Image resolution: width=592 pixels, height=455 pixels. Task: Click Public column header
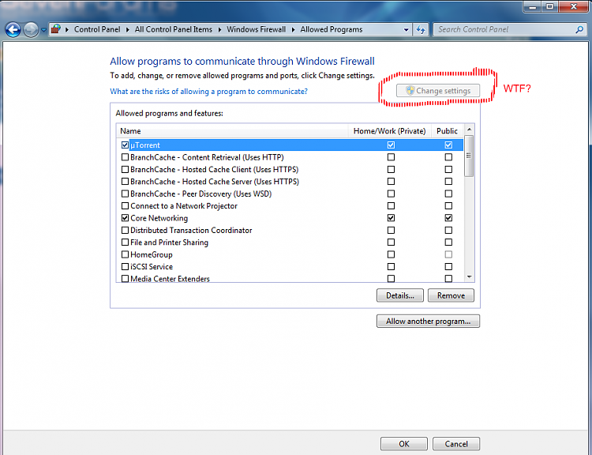click(x=447, y=131)
